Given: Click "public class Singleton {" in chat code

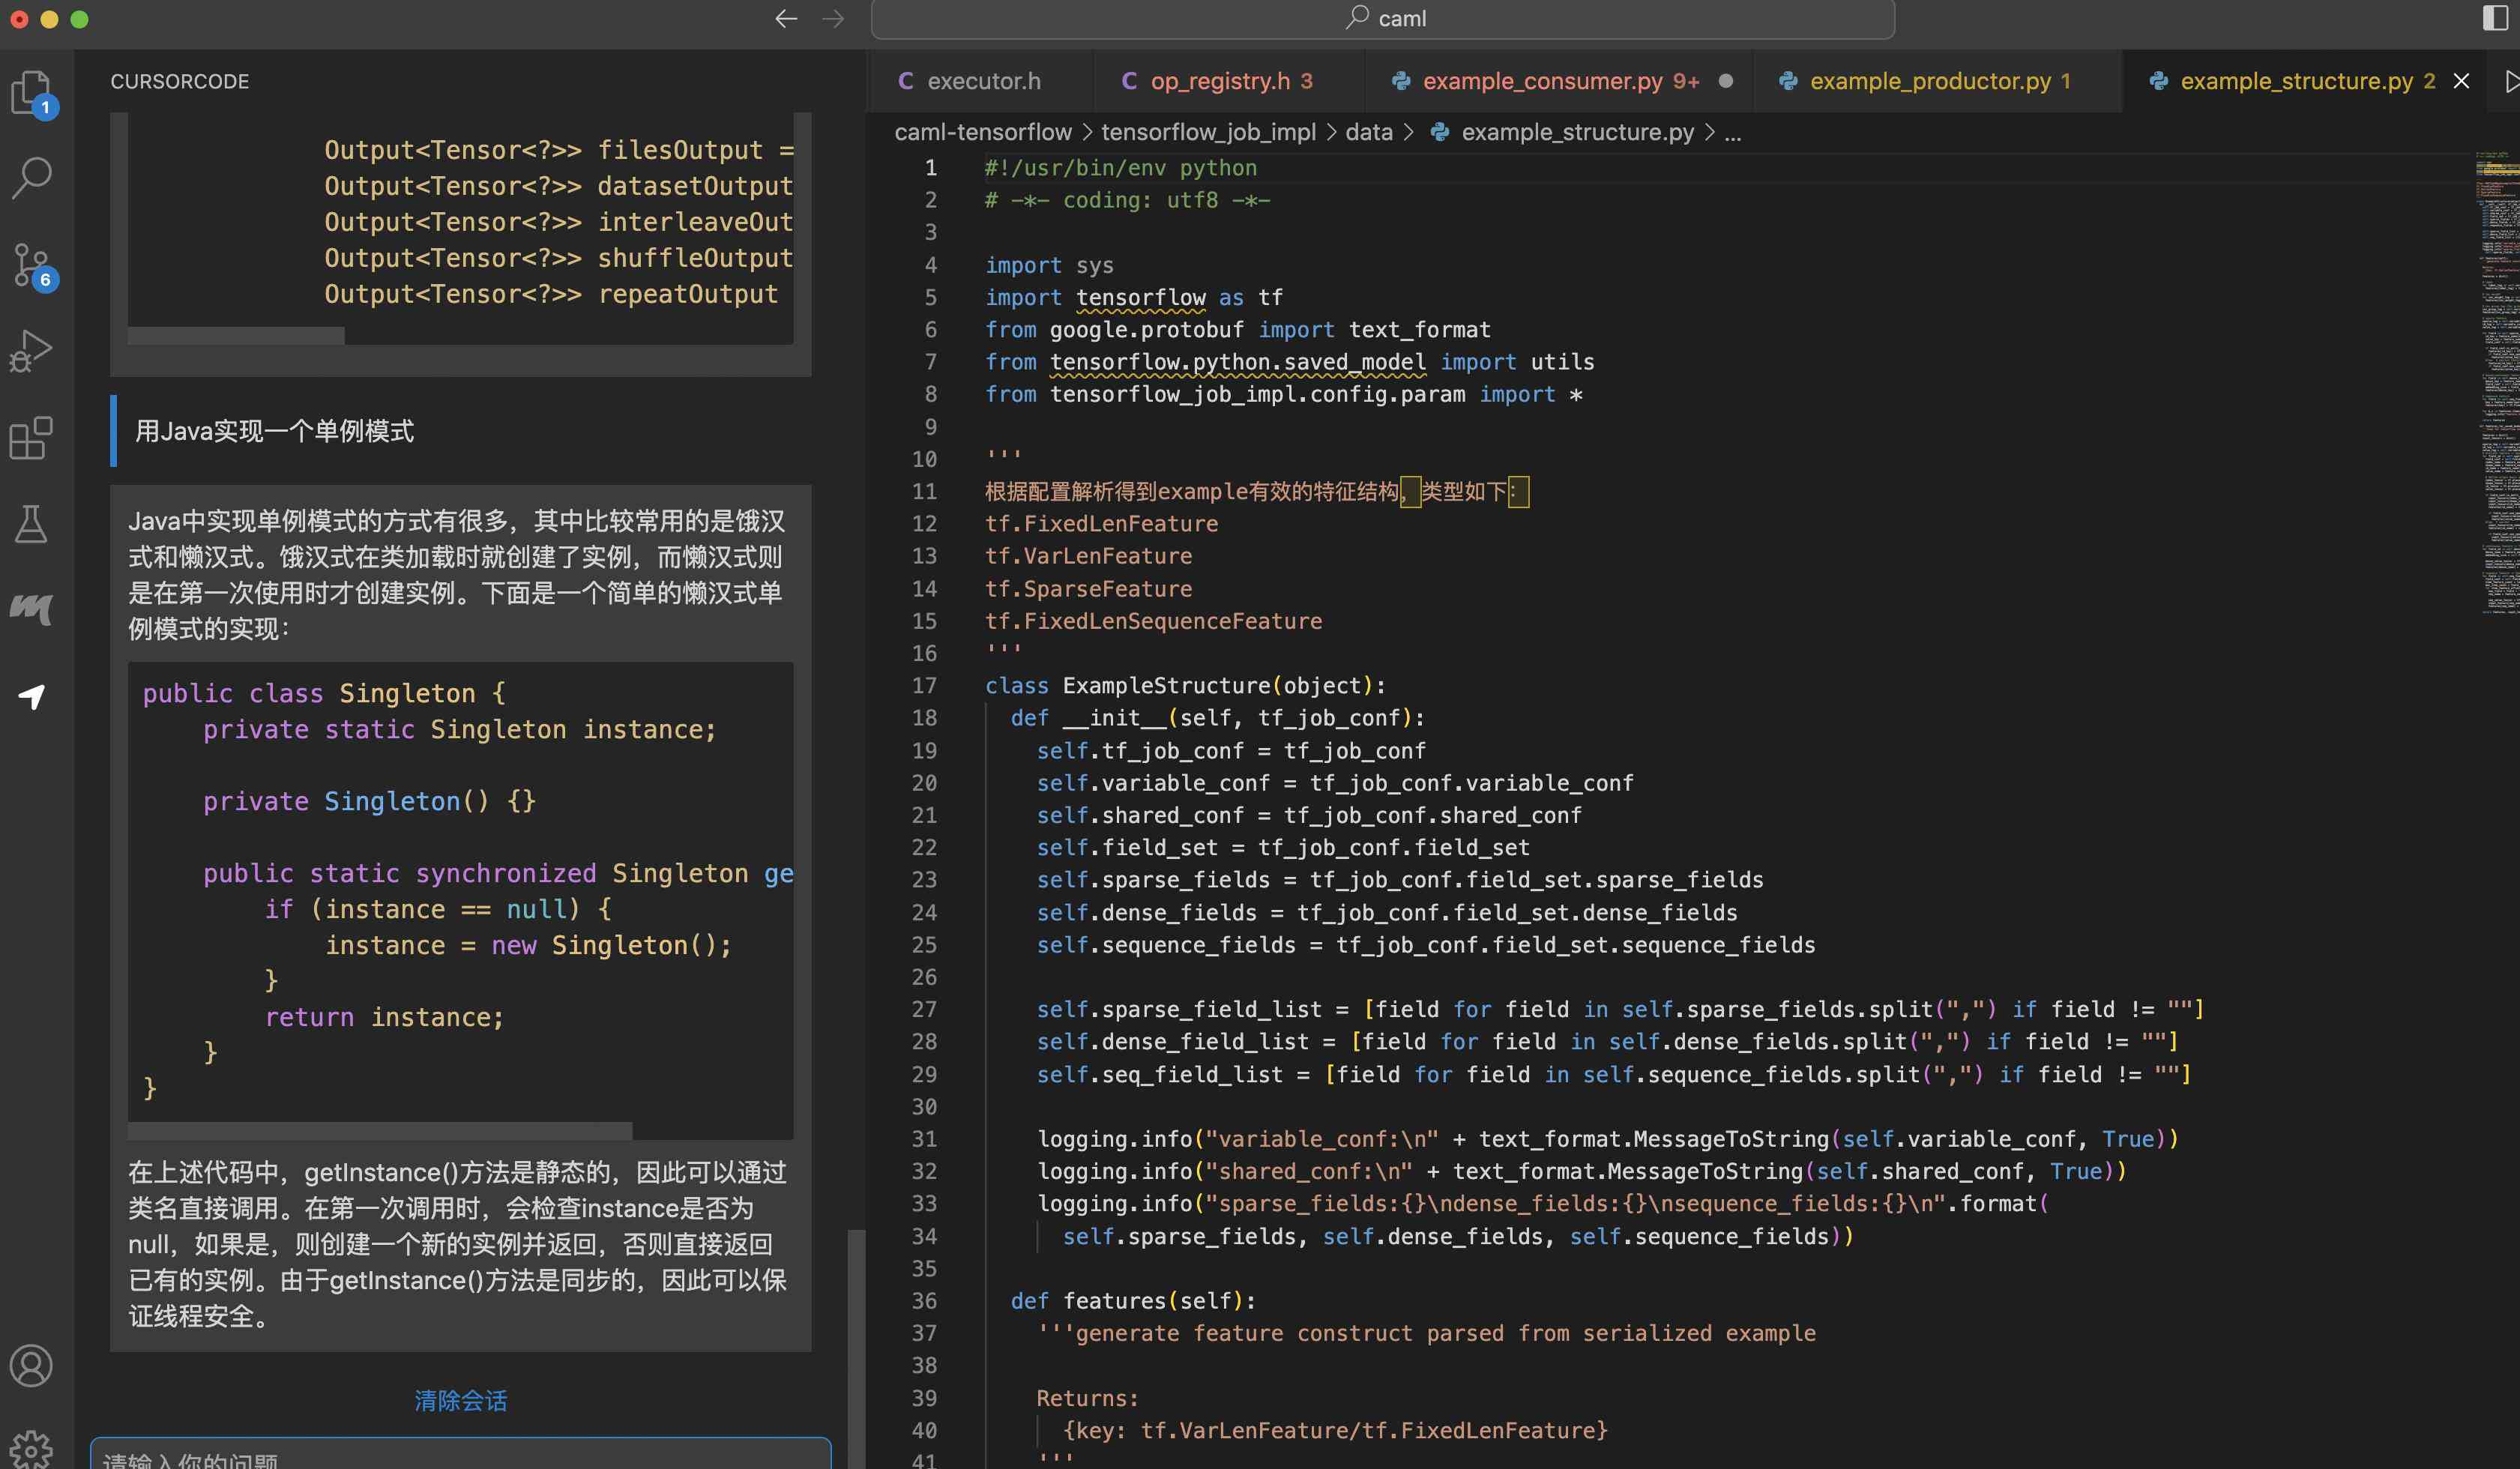Looking at the screenshot, I should (x=324, y=693).
